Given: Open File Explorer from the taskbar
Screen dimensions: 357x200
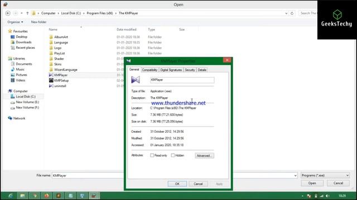Looking at the screenshot, I should point(22,196).
